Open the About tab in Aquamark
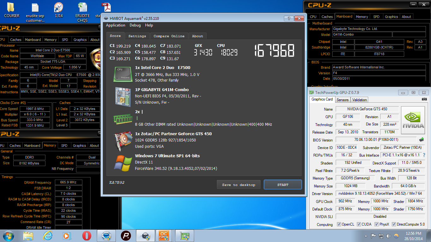The height and width of the screenshot is (242, 431). click(x=198, y=36)
